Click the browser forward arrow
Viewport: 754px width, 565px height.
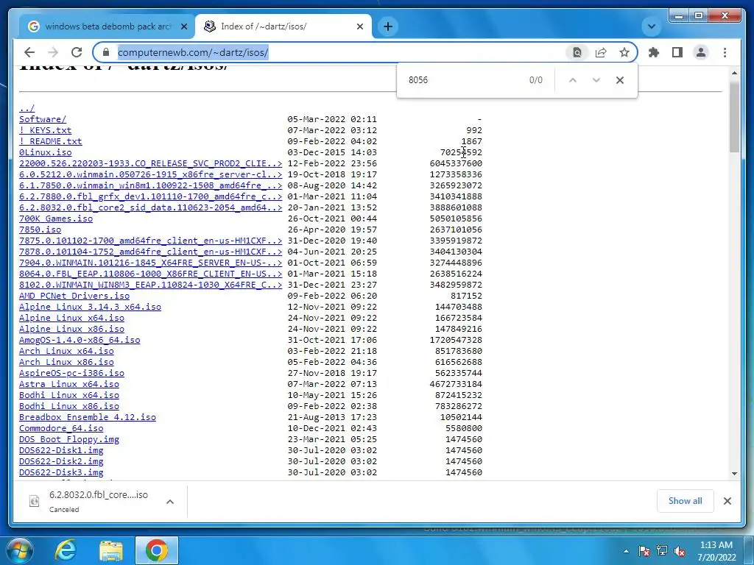click(53, 52)
